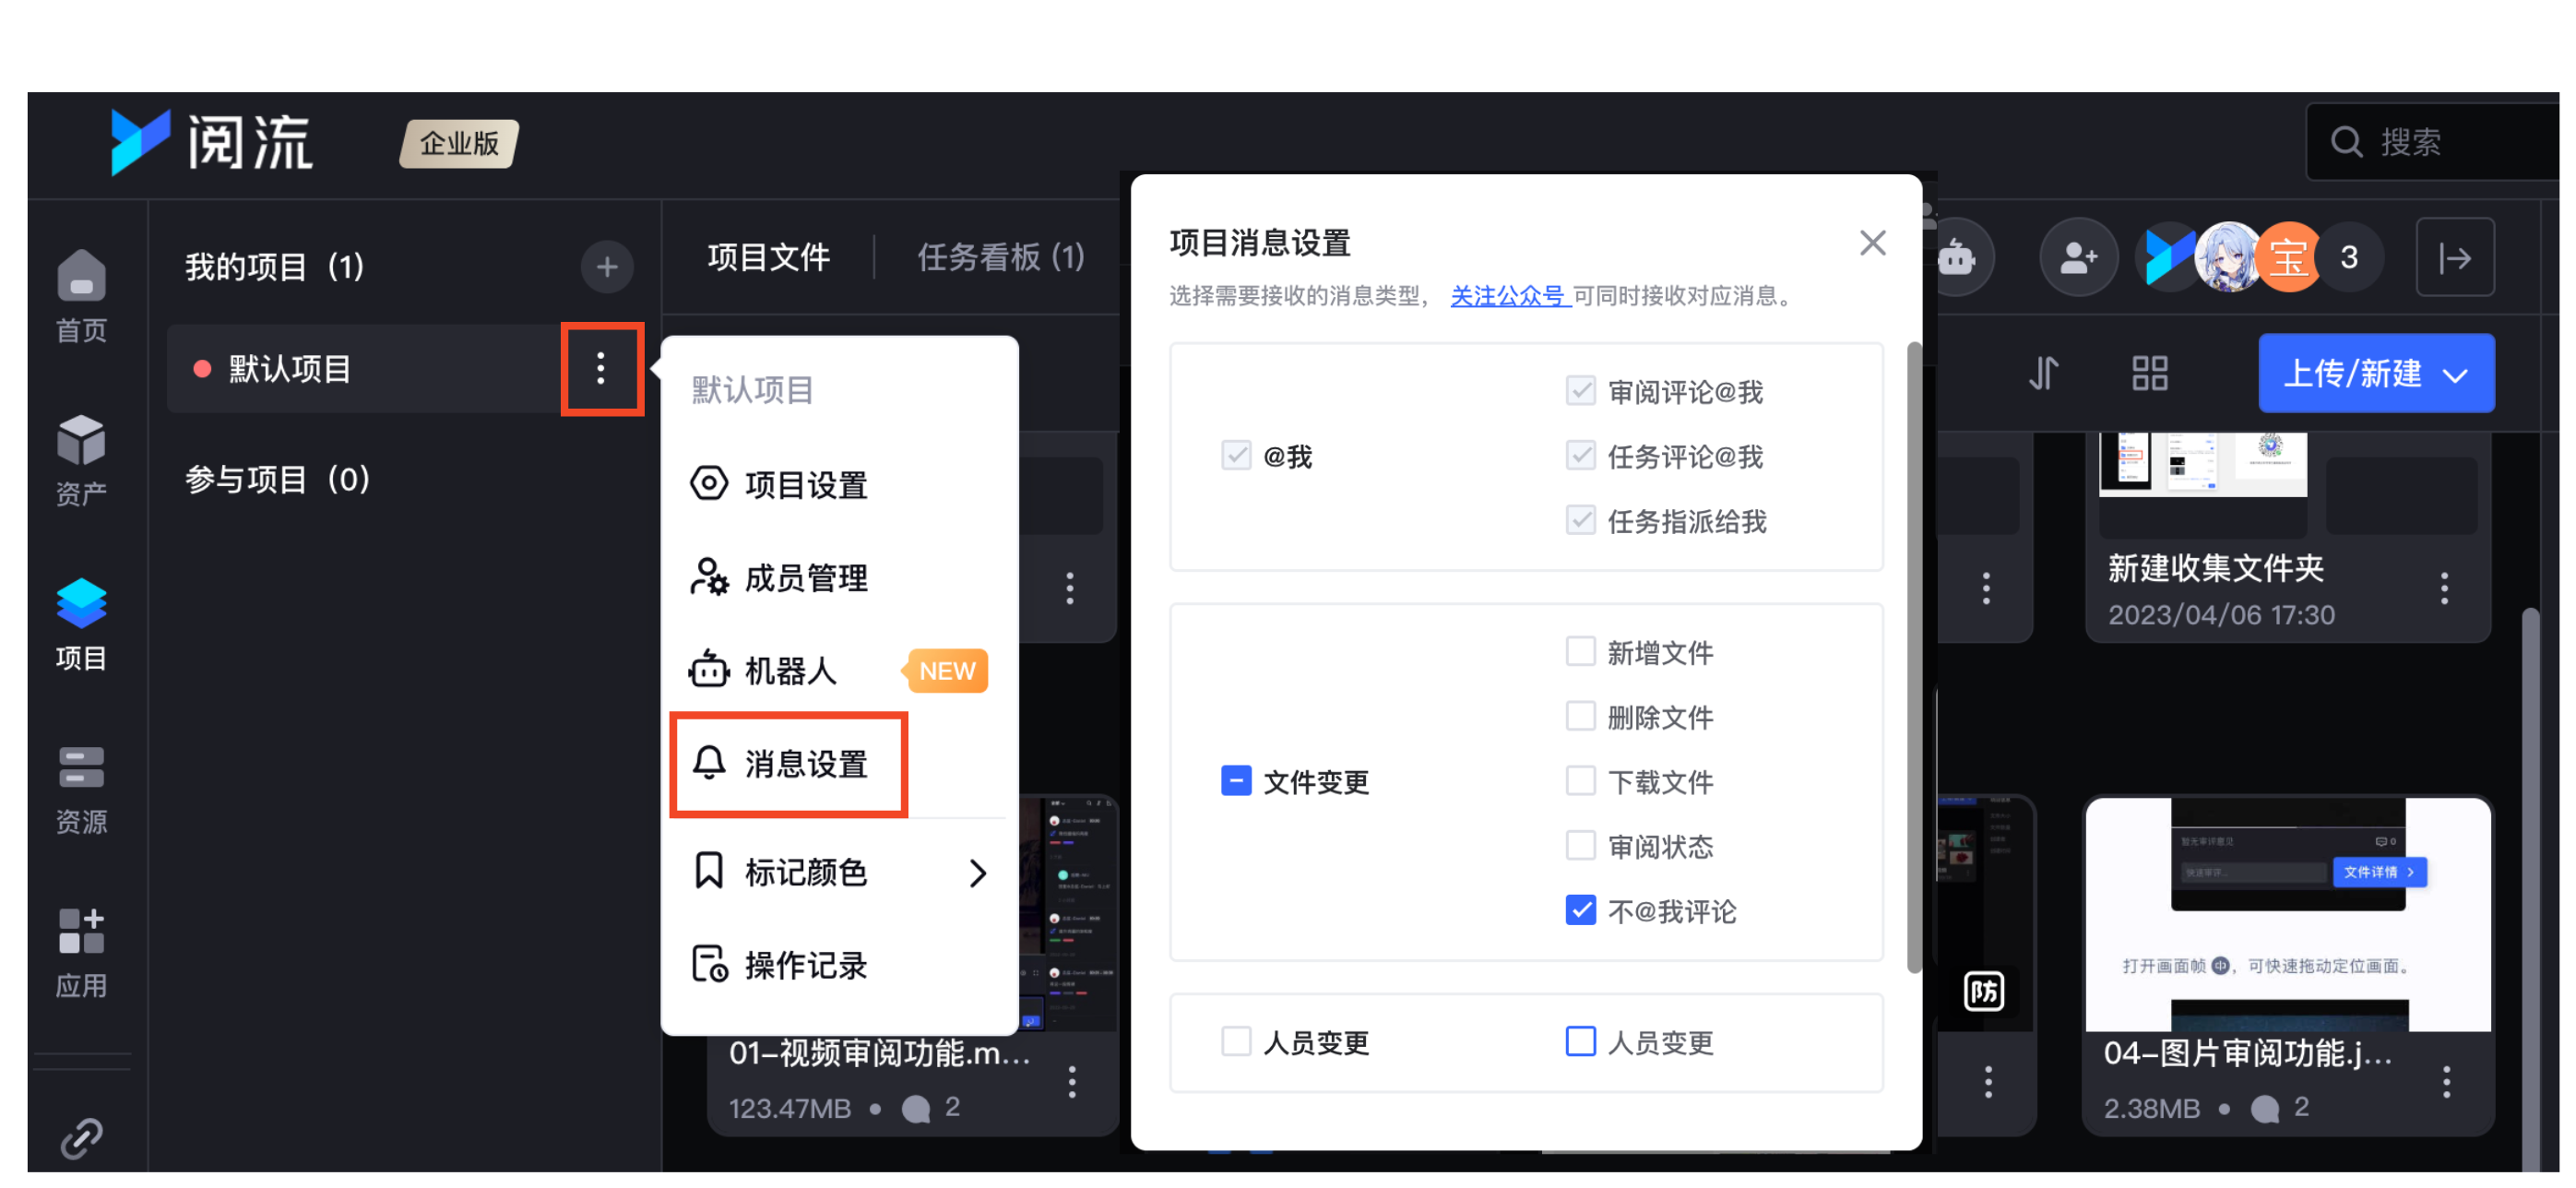Open 项目设置 from the menu

coord(838,485)
